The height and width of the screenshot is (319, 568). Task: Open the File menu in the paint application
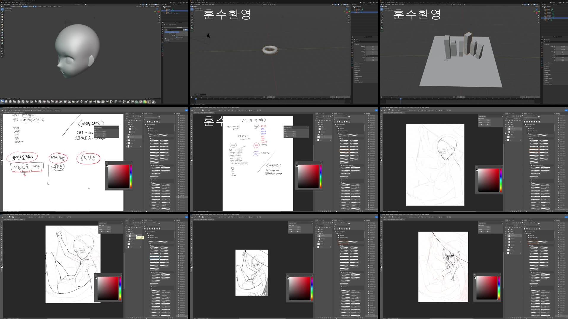3,107
